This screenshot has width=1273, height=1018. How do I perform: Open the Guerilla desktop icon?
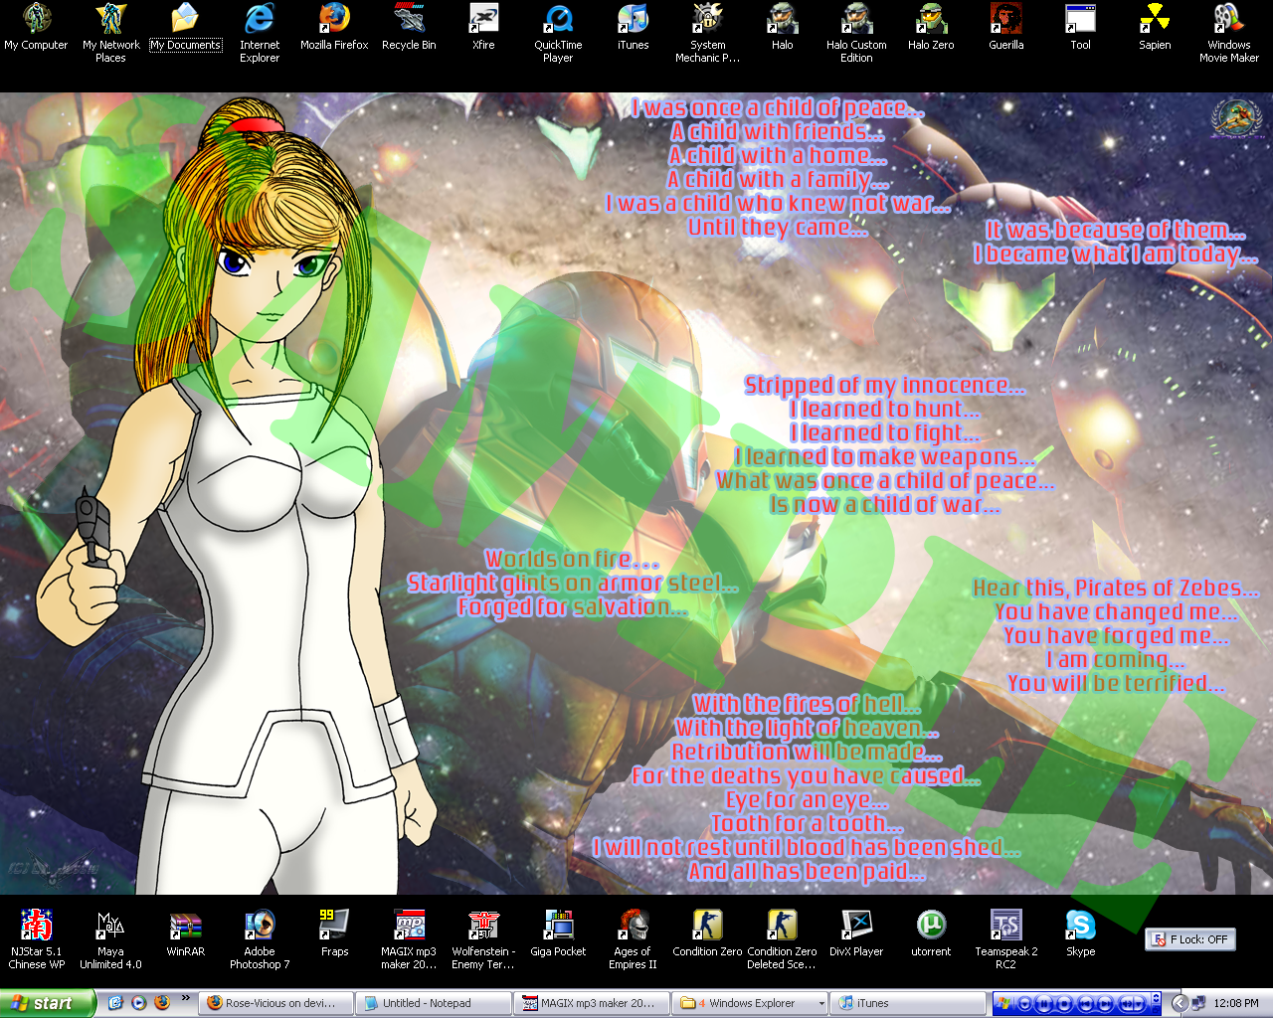coord(1005,28)
